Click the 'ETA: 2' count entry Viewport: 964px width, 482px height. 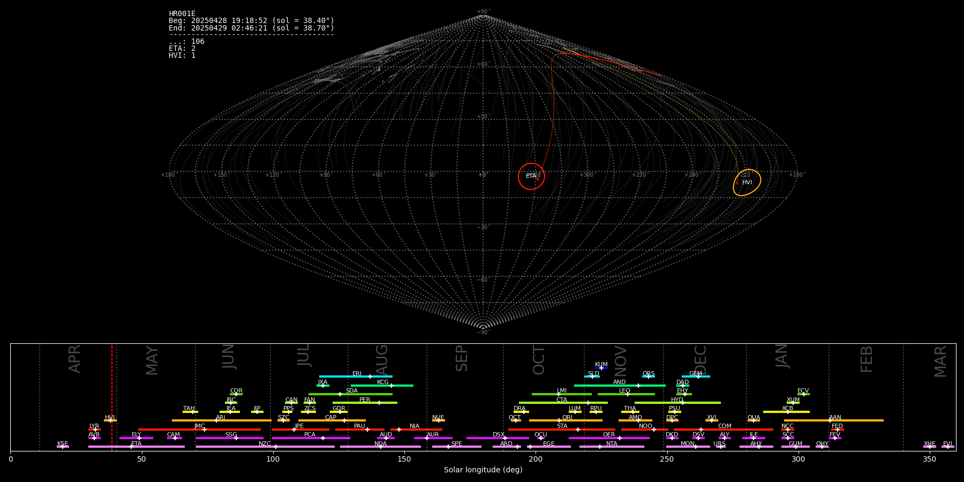pyautogui.click(x=182, y=49)
